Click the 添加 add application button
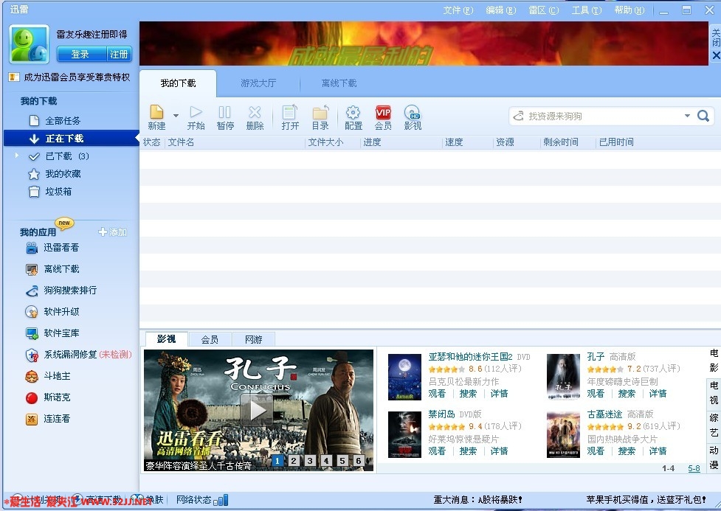This screenshot has width=721, height=511. 113,232
